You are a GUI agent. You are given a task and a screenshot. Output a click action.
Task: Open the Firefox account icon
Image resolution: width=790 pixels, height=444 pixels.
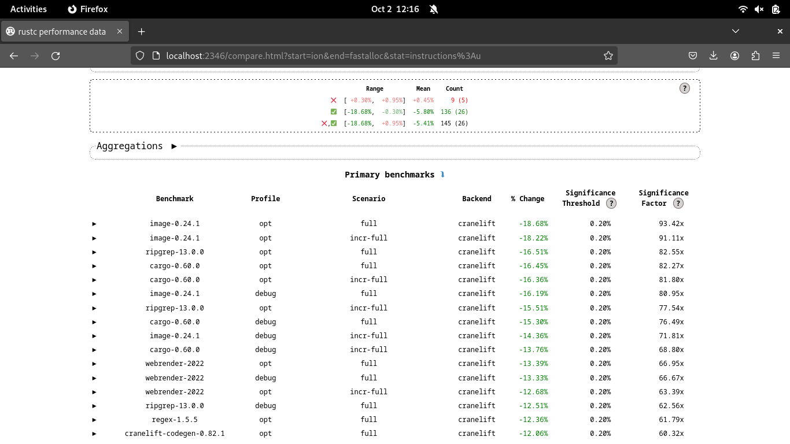(734, 55)
